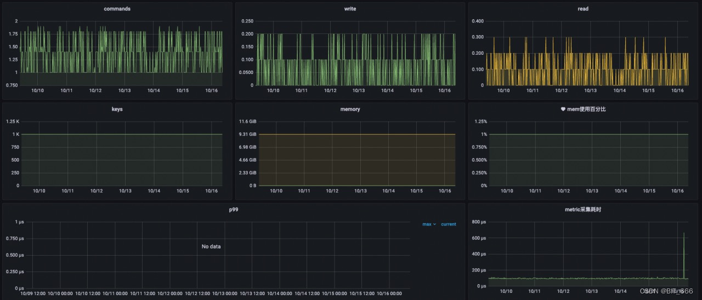Click the 1 K line in keys graph
The width and height of the screenshot is (702, 300).
[122, 134]
